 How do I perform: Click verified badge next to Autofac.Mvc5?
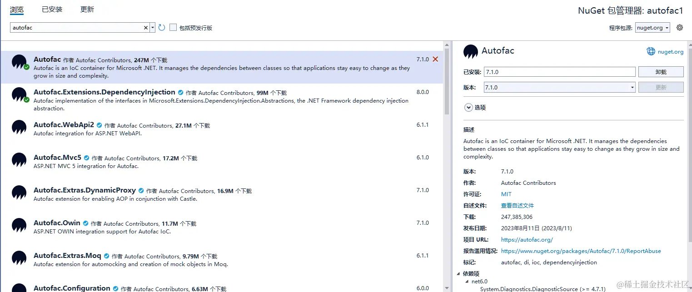(x=87, y=158)
